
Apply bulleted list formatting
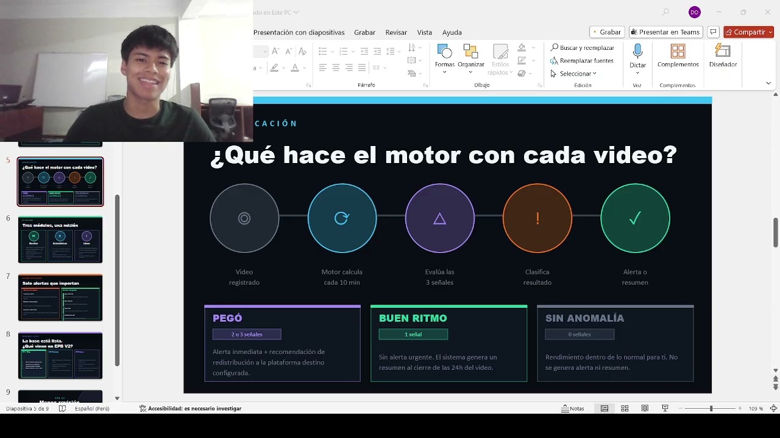(x=322, y=52)
